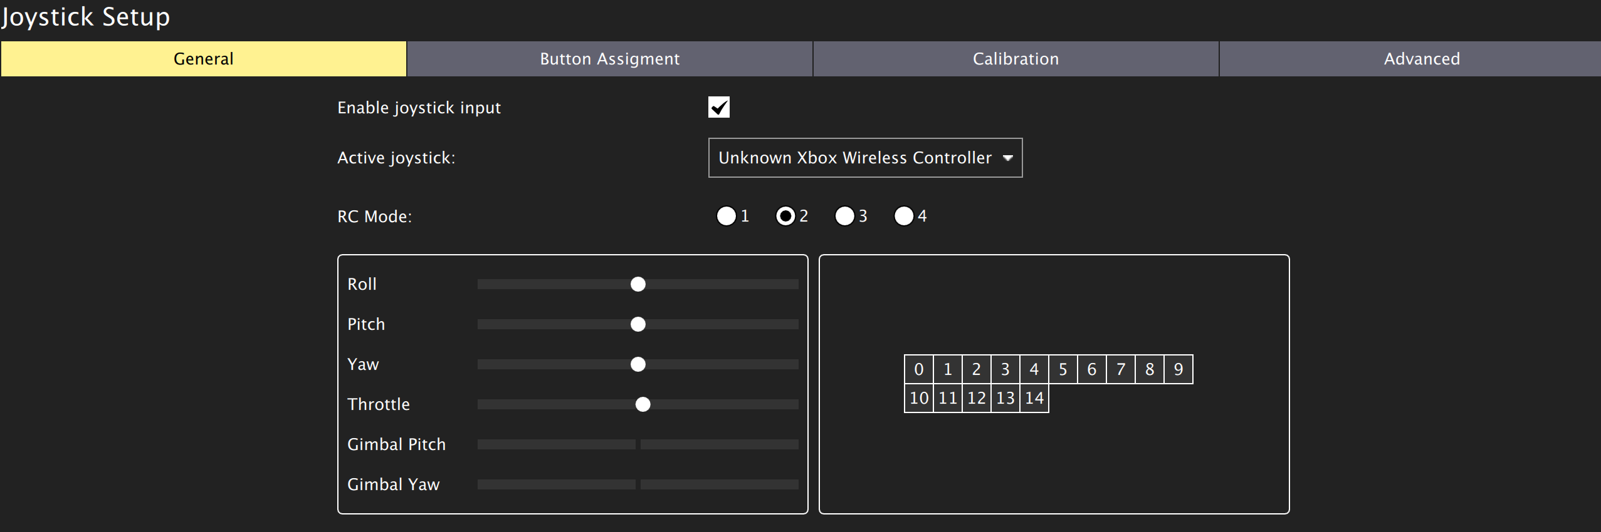
Task: Click button indicator 4
Action: pyautogui.click(x=1034, y=369)
